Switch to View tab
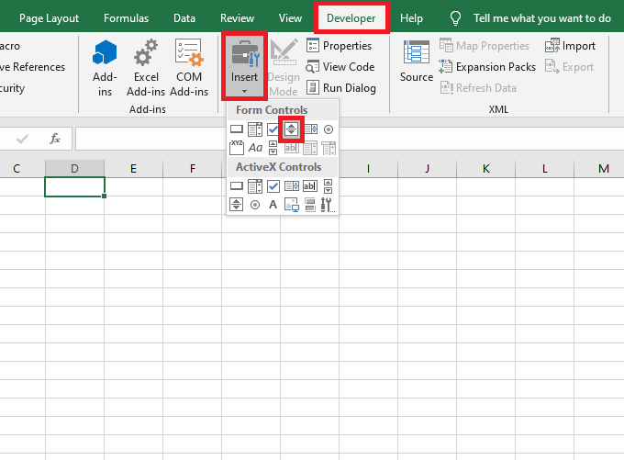 click(290, 18)
